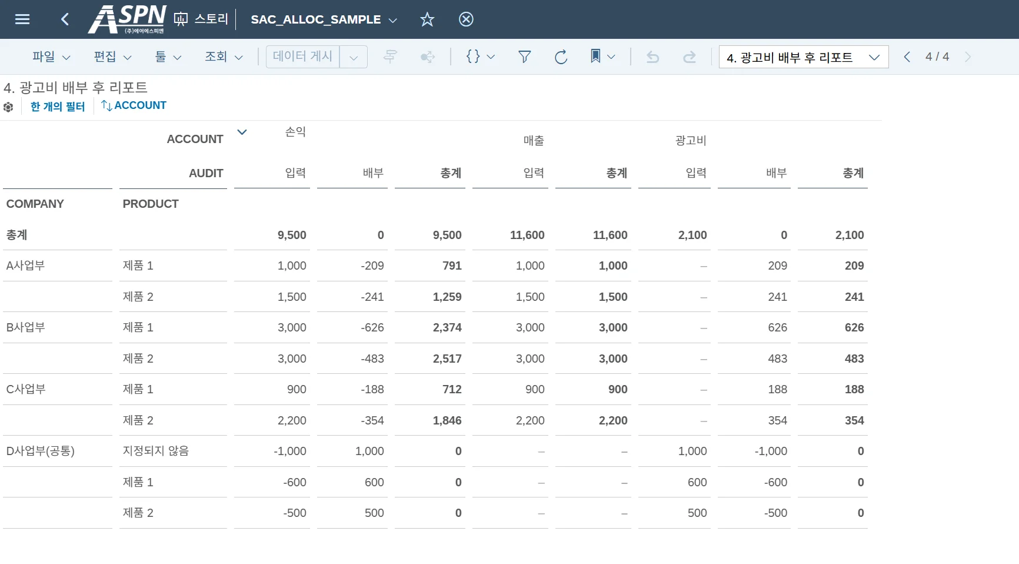1019x564 pixels.
Task: Click the back arrow in header
Action: coord(65,19)
